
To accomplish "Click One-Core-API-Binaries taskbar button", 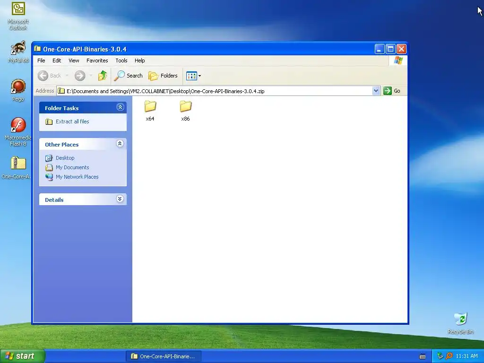I will pyautogui.click(x=164, y=356).
